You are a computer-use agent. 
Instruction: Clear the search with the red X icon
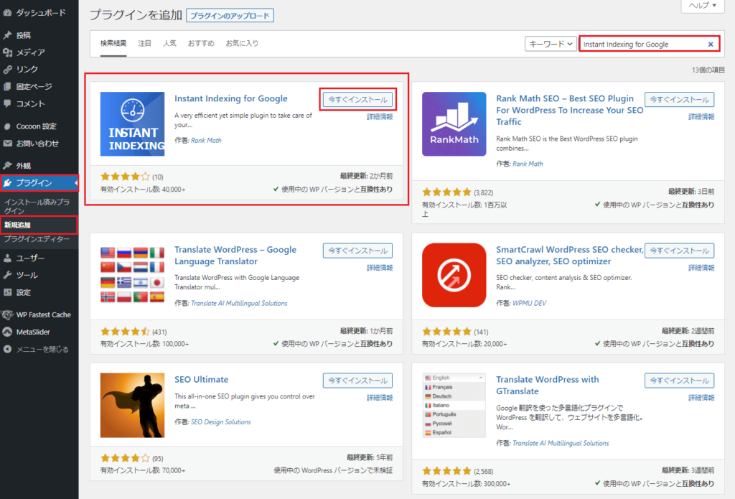tap(711, 44)
